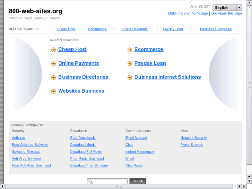Click vertical scrollbar up arrow
The width and height of the screenshot is (252, 189).
click(x=250, y=2)
